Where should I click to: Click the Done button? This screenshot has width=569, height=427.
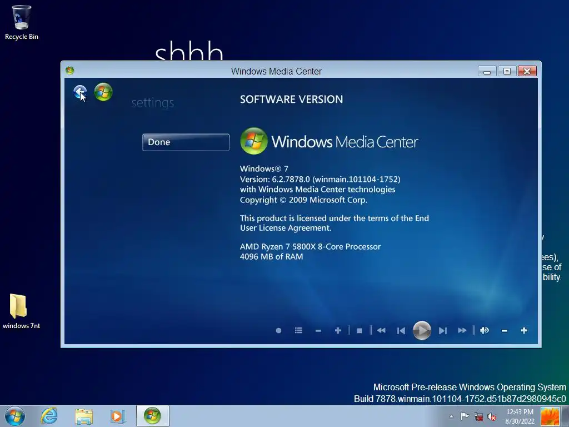186,142
